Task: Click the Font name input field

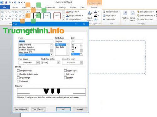Action: click(36, 41)
